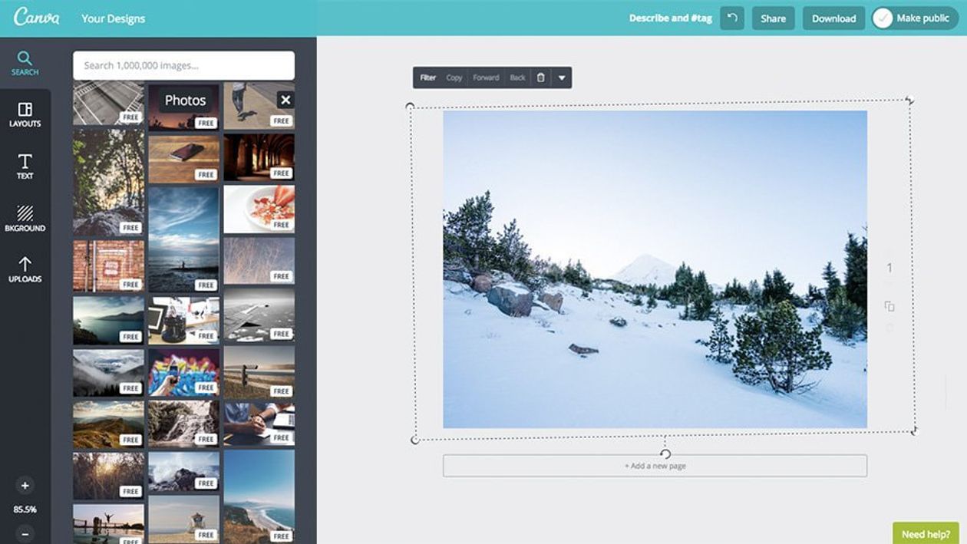The image size is (967, 544).
Task: Open Your Designs in the header
Action: [113, 18]
